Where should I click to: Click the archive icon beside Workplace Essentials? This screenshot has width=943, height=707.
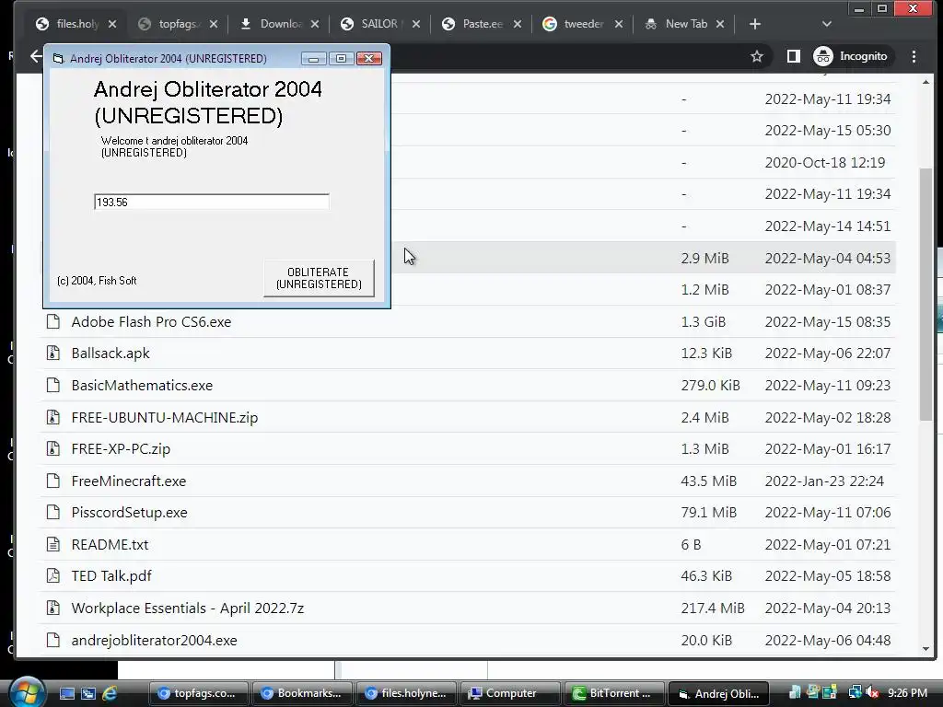click(x=53, y=608)
